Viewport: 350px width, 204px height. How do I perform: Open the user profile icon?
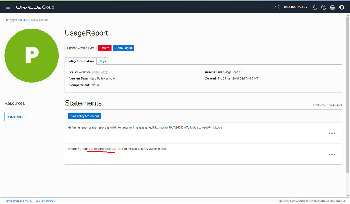(342, 8)
